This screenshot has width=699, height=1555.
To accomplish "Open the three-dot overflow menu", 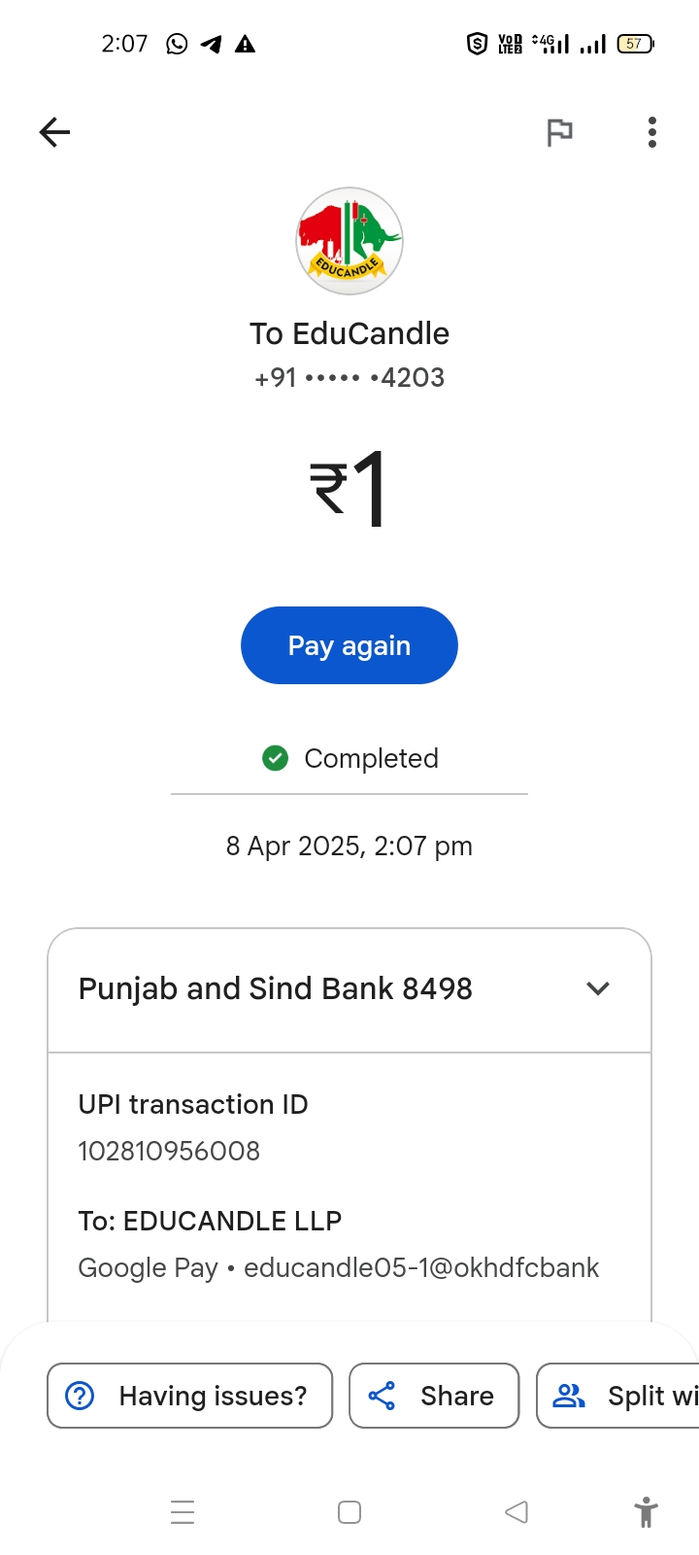I will 652,132.
